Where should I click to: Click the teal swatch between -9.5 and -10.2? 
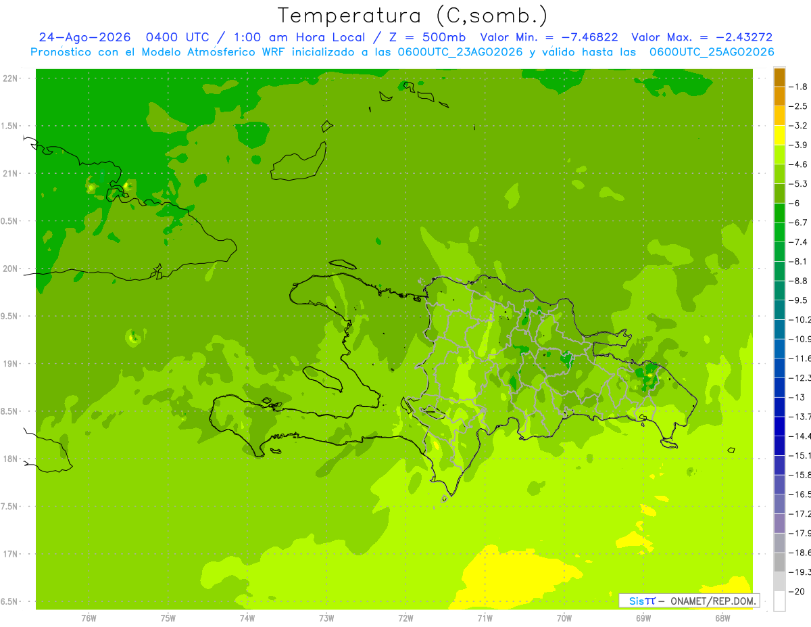coord(779,310)
